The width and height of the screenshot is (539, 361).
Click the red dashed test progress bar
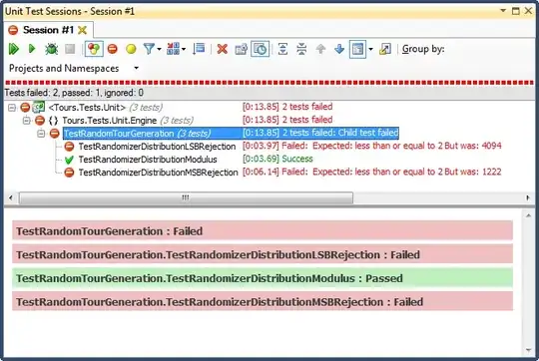pos(269,83)
